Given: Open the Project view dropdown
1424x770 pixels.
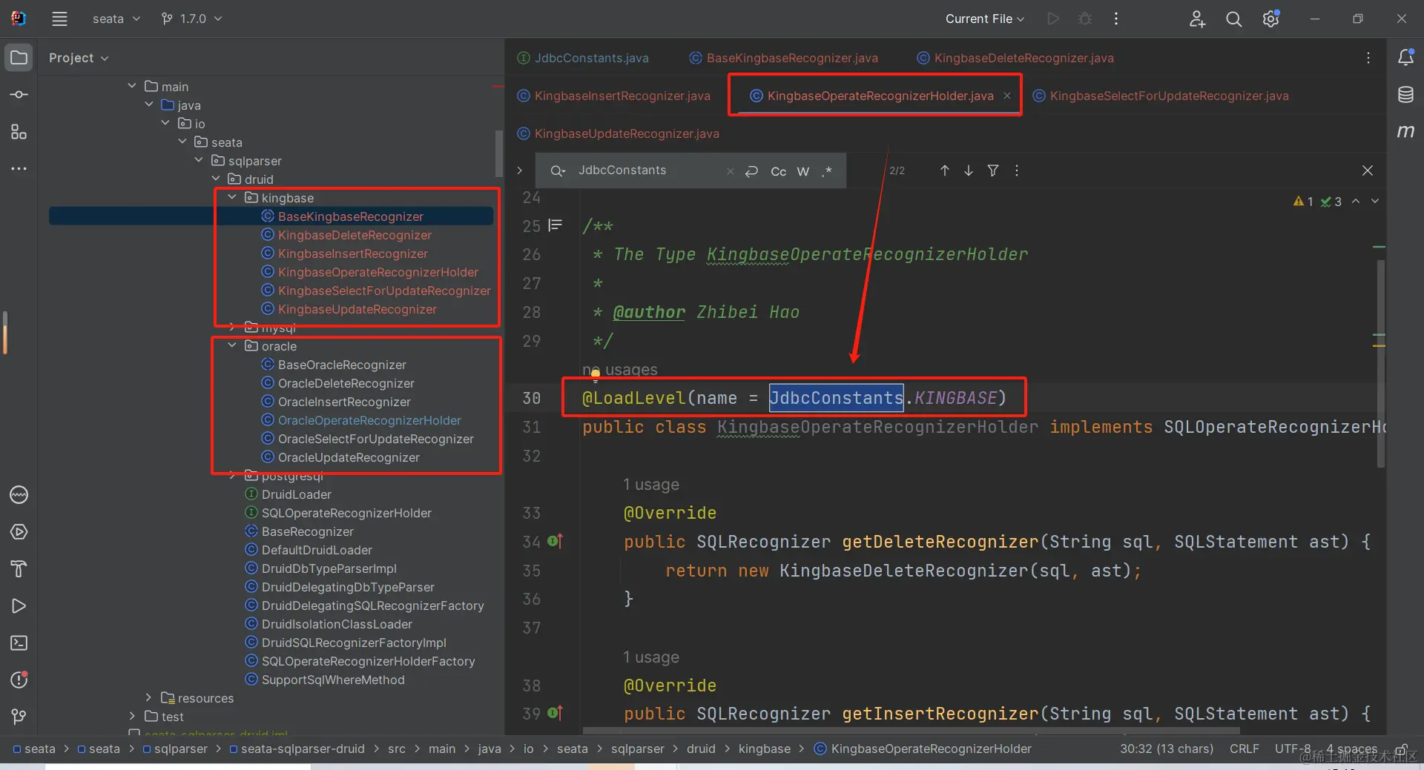Looking at the screenshot, I should (x=79, y=58).
